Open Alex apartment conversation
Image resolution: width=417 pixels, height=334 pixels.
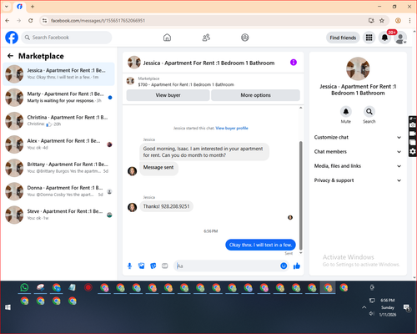coord(58,144)
